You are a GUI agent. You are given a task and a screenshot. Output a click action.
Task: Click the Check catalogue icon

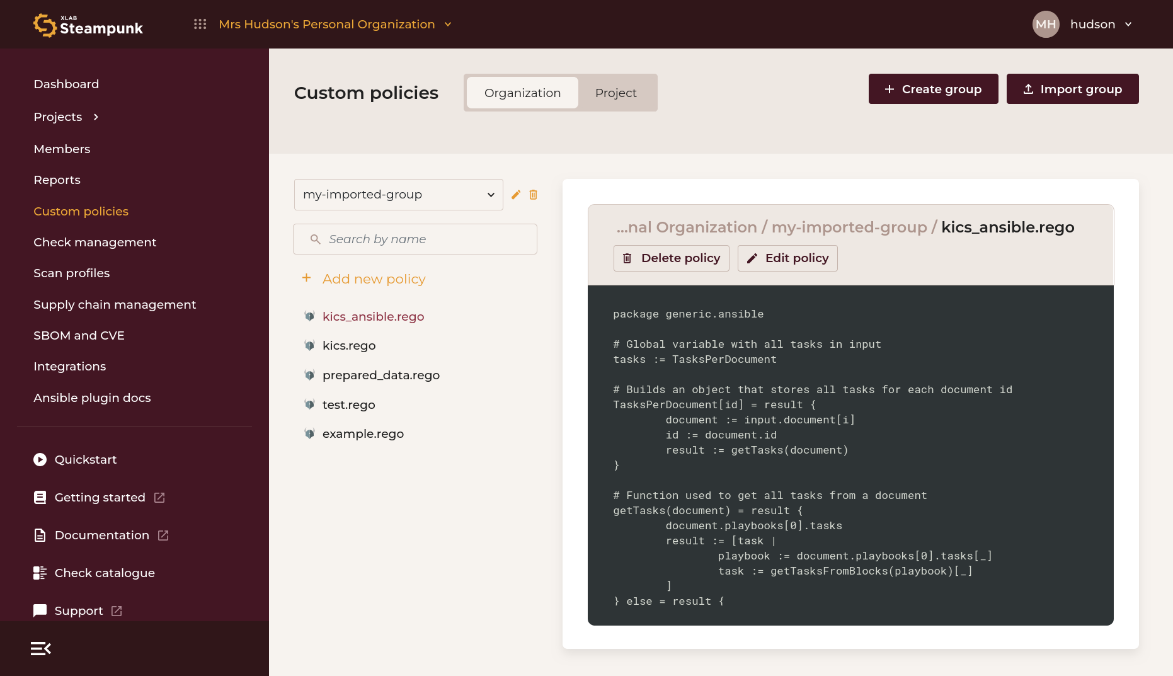(x=40, y=573)
